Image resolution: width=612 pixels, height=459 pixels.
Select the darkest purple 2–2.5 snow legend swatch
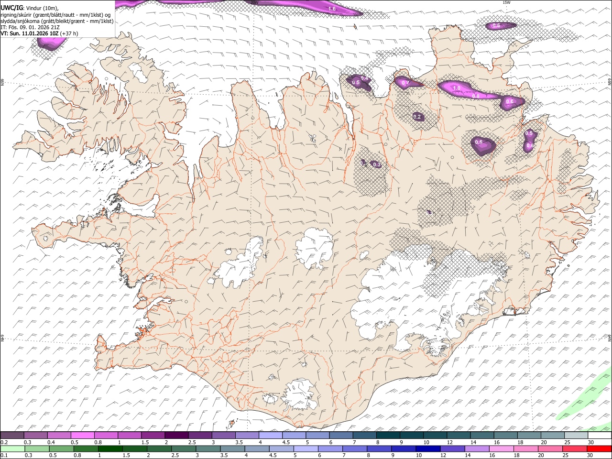click(176, 435)
